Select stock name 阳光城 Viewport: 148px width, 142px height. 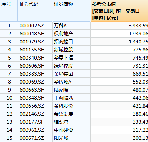61,138
